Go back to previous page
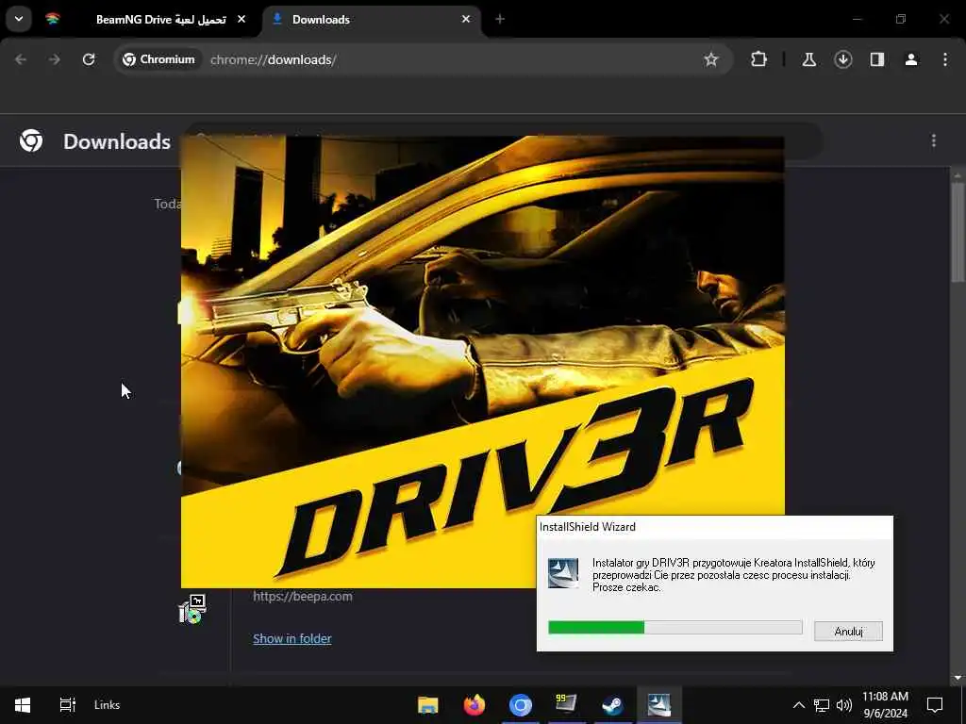966x724 pixels. pyautogui.click(x=21, y=59)
